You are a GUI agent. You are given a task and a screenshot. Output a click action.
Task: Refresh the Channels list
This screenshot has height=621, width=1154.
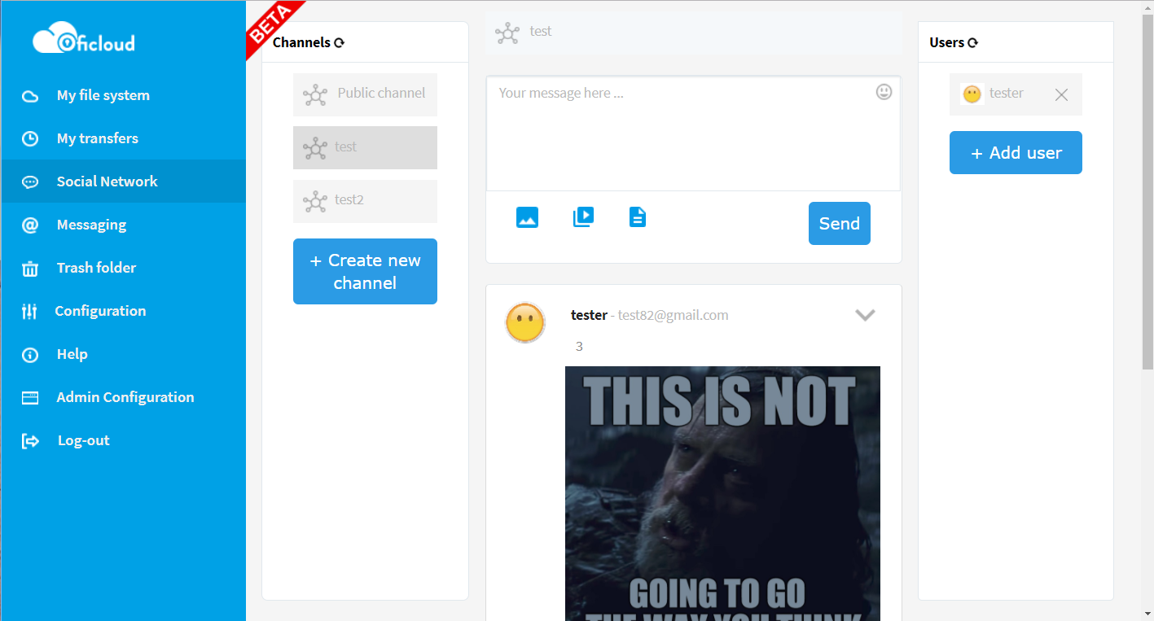pyautogui.click(x=340, y=42)
